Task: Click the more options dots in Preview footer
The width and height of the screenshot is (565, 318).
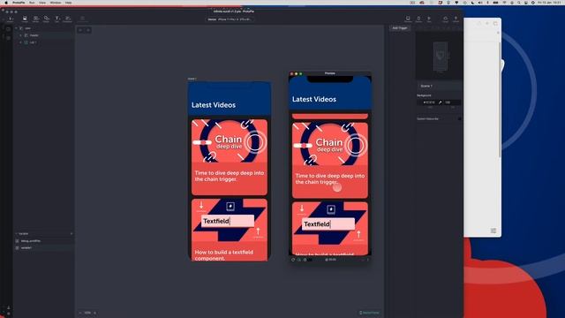Action: click(x=367, y=260)
